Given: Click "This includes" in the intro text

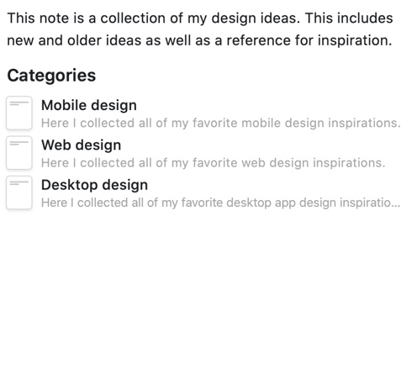Looking at the screenshot, I should [x=349, y=18].
